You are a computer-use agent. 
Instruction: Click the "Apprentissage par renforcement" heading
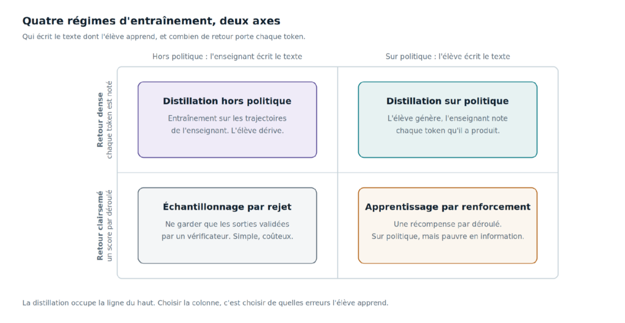447,207
